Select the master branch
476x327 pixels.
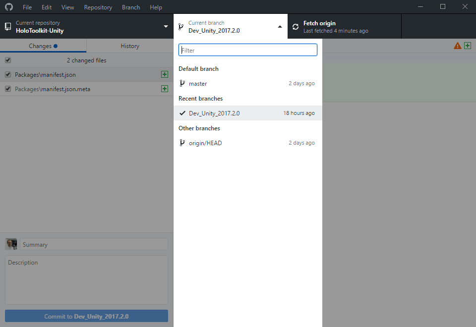(248, 83)
